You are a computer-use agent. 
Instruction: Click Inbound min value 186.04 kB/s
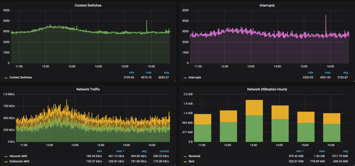[94, 156]
